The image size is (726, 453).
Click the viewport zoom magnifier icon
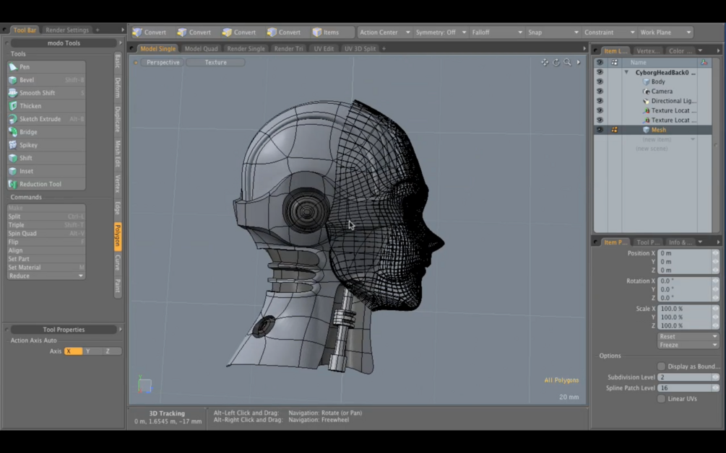point(567,63)
